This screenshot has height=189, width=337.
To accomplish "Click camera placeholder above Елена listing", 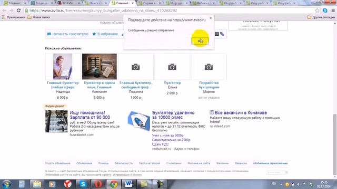I will pyautogui.click(x=172, y=67).
